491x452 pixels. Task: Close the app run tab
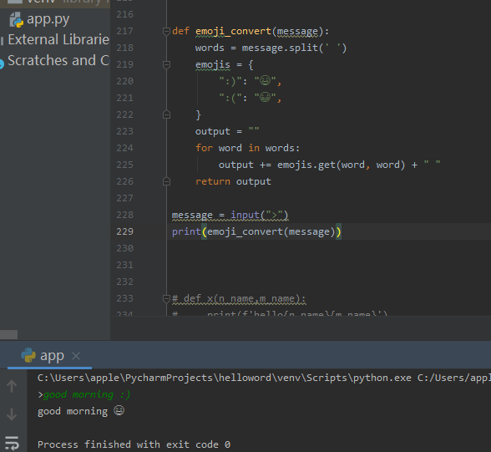pyautogui.click(x=76, y=356)
